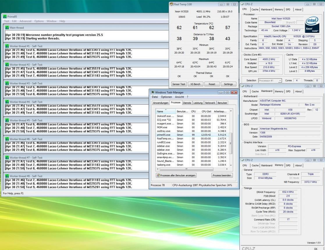The height and width of the screenshot is (250, 325).
Task: Click Prozesse: 78 status text
Action: tap(158, 185)
